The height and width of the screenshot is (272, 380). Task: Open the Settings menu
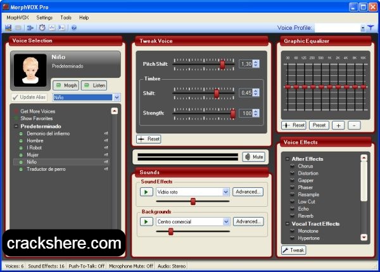tap(44, 18)
